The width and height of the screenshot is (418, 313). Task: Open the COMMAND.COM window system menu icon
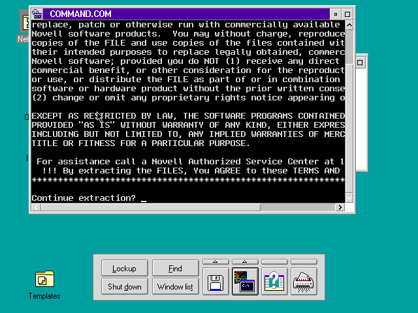pyautogui.click(x=37, y=14)
